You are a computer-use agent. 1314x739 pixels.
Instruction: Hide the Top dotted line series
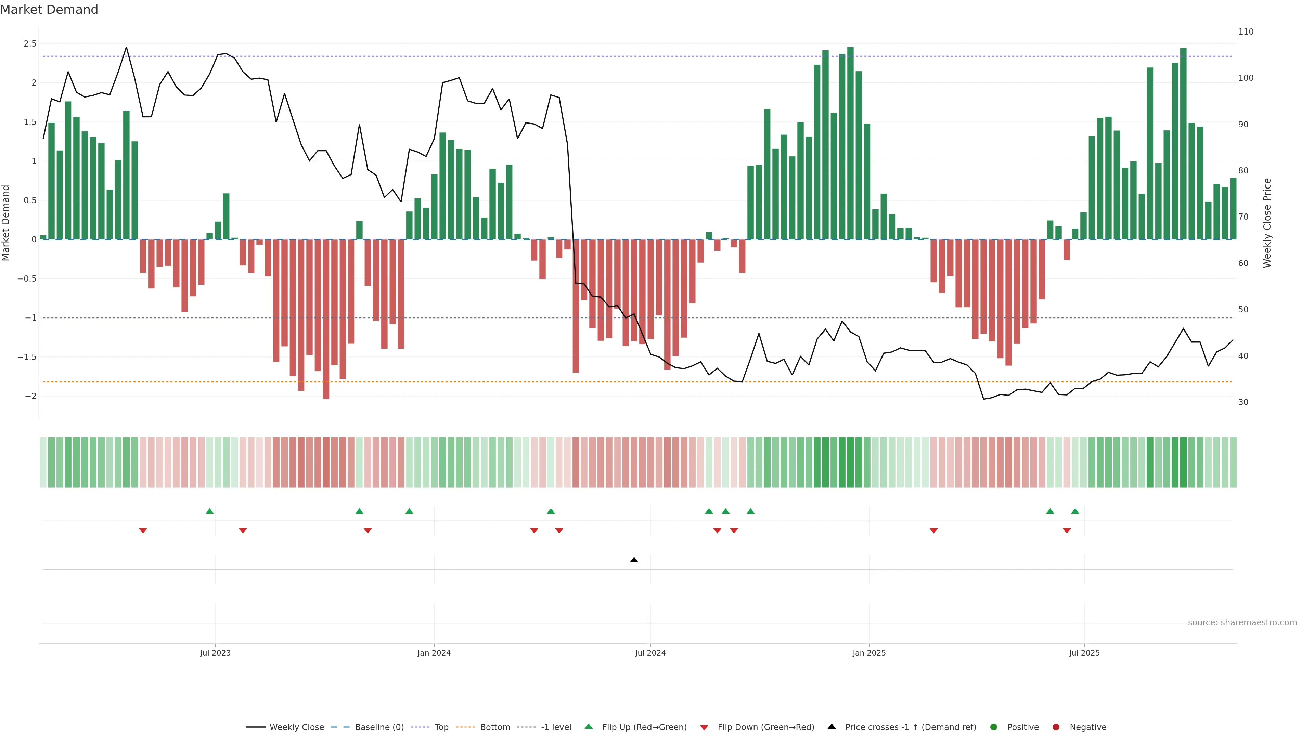click(441, 727)
